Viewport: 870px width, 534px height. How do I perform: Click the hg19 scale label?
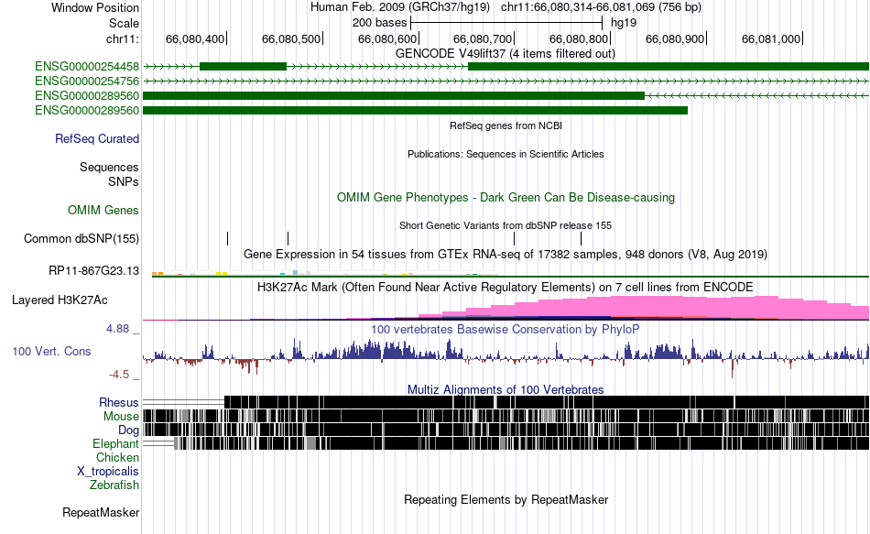[624, 23]
